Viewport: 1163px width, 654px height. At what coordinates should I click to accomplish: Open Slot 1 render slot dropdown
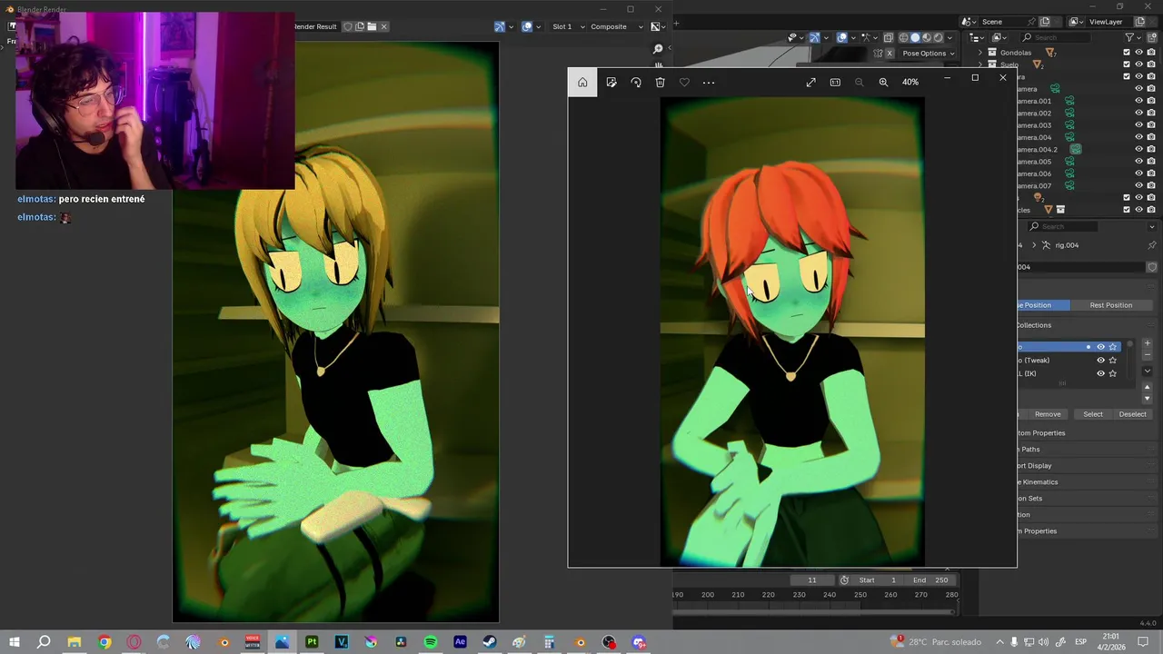click(x=567, y=26)
